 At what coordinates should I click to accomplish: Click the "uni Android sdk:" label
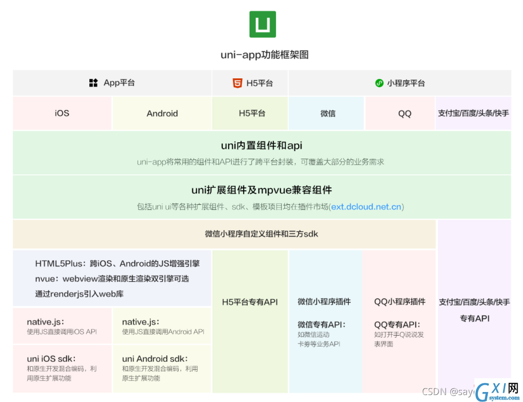point(155,359)
